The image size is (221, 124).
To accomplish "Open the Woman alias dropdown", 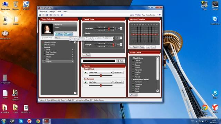I will coord(62,38).
